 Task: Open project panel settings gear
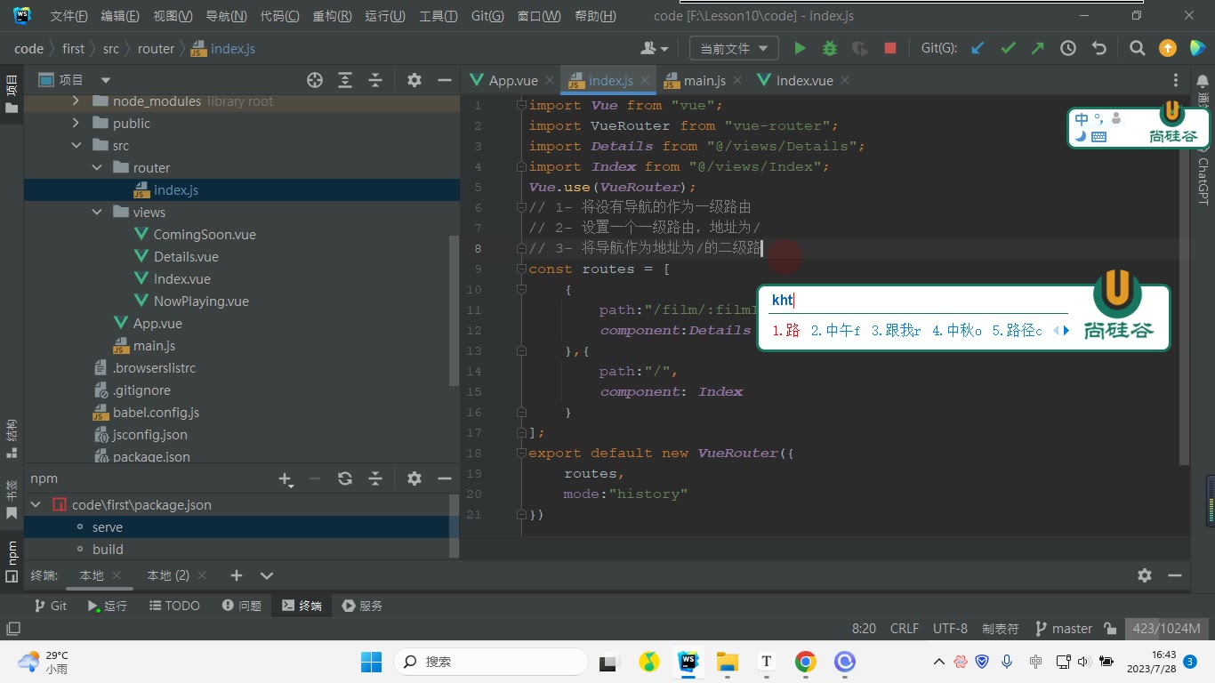[x=414, y=80]
